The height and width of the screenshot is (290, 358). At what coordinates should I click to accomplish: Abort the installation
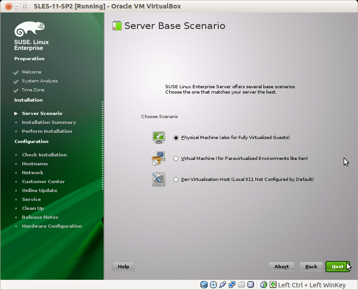(281, 266)
